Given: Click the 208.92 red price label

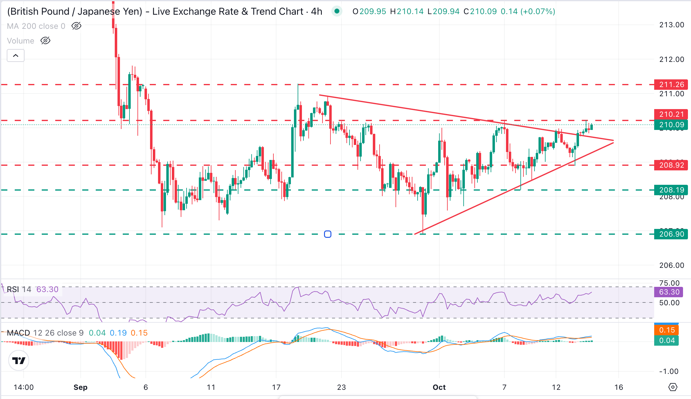Looking at the screenshot, I should point(671,165).
